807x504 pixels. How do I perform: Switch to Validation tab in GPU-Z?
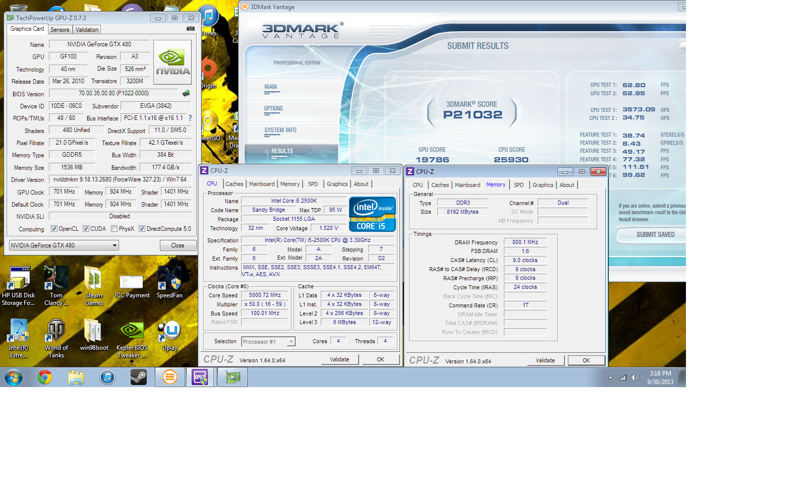[87, 30]
